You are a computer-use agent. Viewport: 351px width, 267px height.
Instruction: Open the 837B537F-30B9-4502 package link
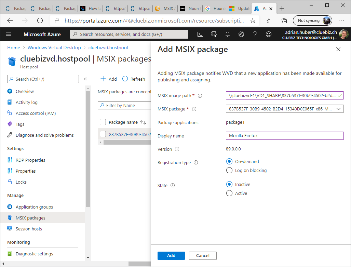pos(130,134)
